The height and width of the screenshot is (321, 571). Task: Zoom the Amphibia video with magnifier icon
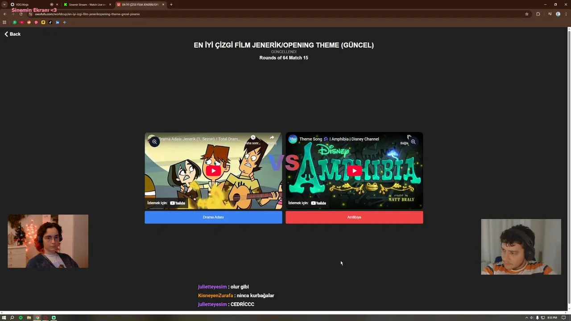pyautogui.click(x=413, y=142)
